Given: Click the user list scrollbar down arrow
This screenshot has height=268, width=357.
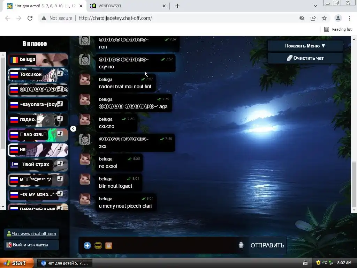Looking at the screenshot, I should pos(3,207).
